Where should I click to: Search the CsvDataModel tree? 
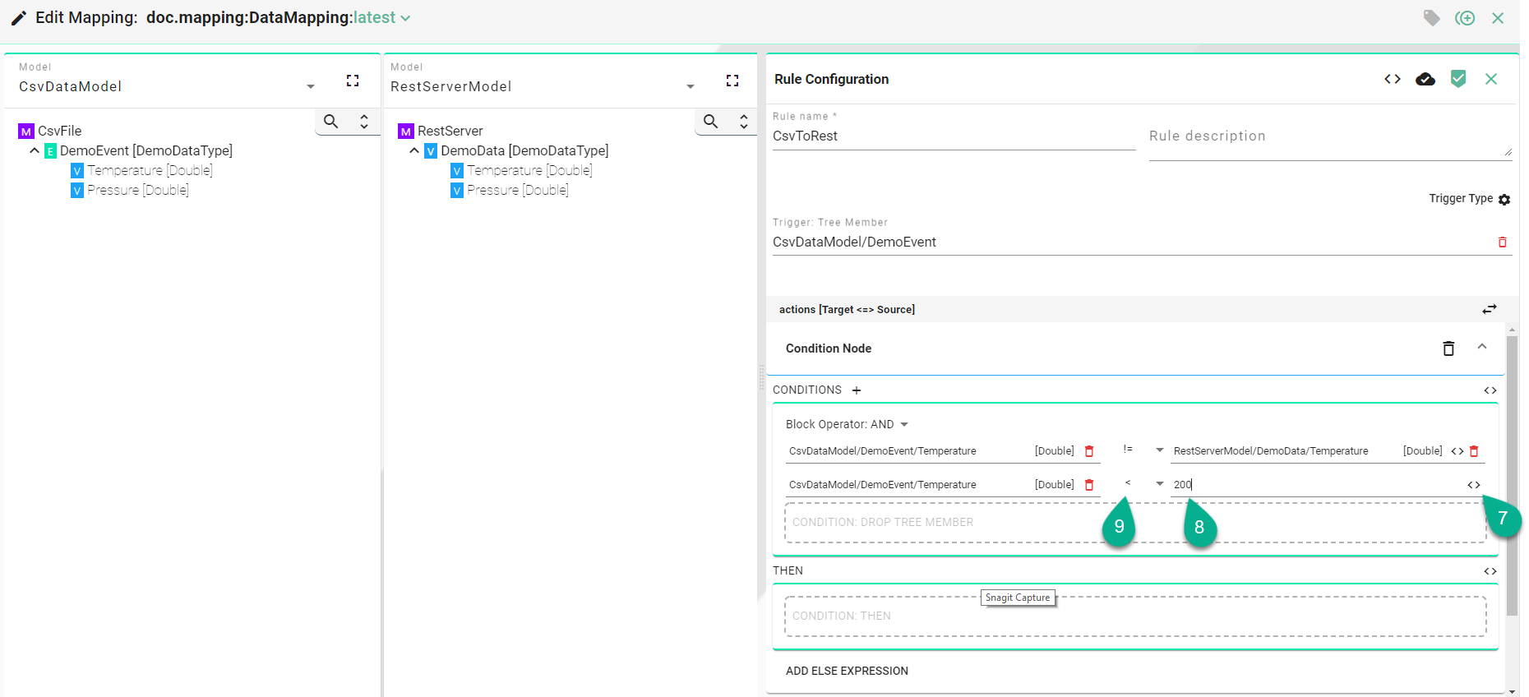(331, 122)
